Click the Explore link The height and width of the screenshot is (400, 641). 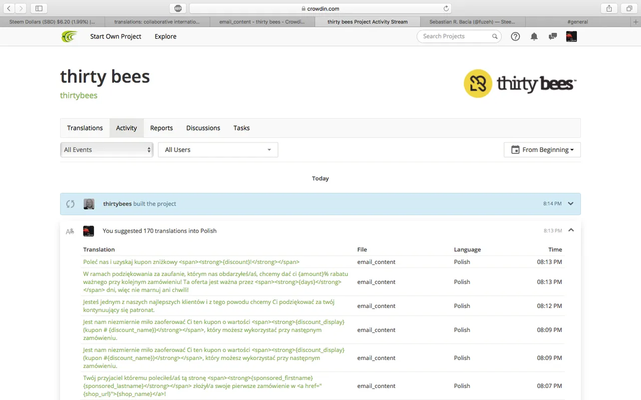(x=165, y=36)
